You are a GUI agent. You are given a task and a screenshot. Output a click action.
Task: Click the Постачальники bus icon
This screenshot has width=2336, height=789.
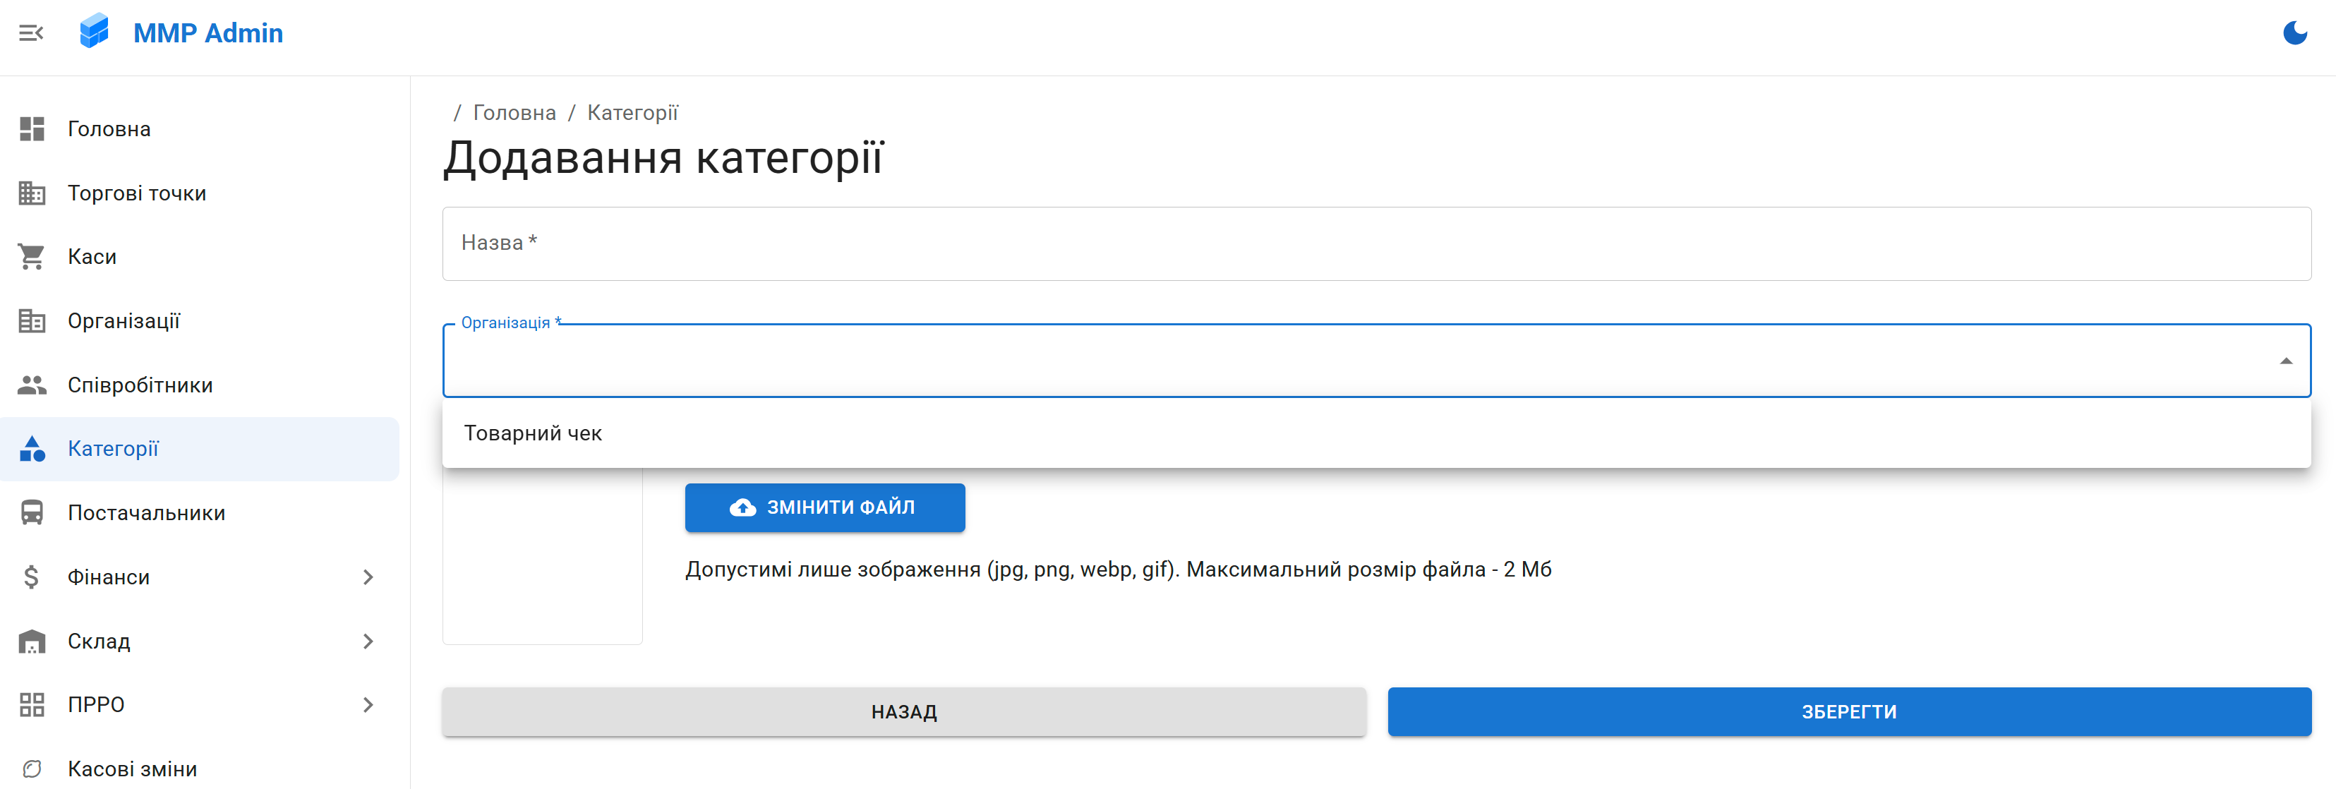32,513
